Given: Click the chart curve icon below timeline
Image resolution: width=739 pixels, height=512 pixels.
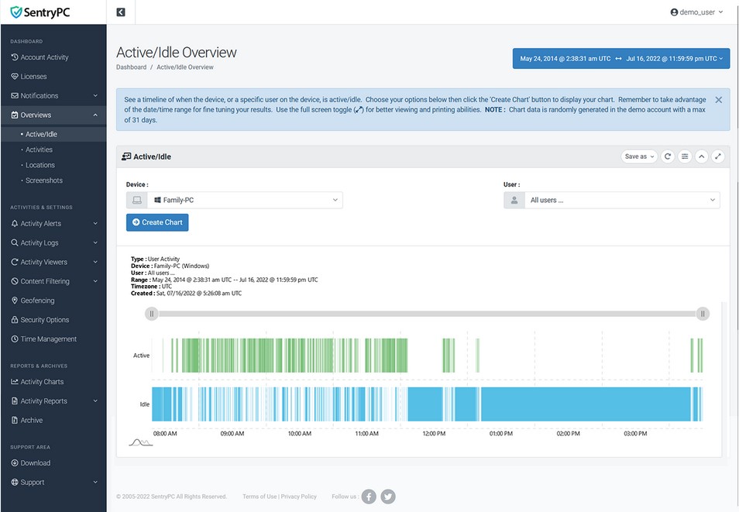Looking at the screenshot, I should [140, 442].
